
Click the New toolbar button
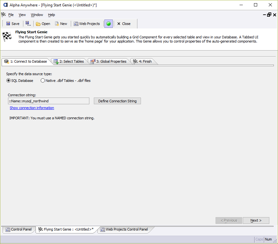coord(61,24)
